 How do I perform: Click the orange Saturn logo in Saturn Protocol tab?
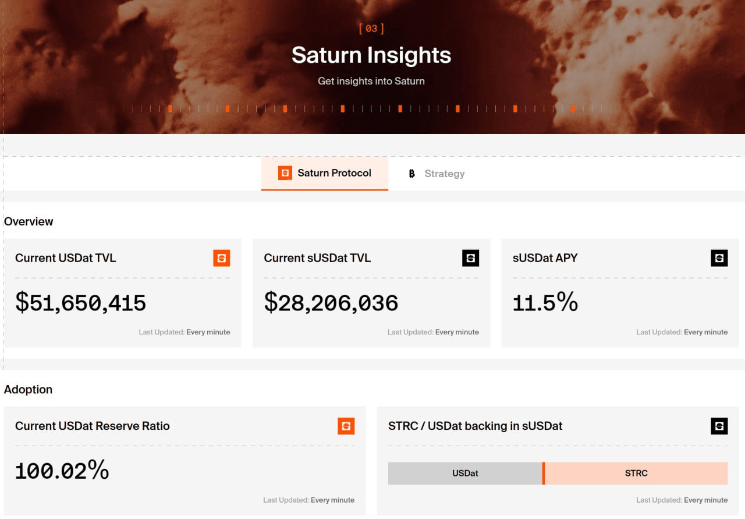285,173
